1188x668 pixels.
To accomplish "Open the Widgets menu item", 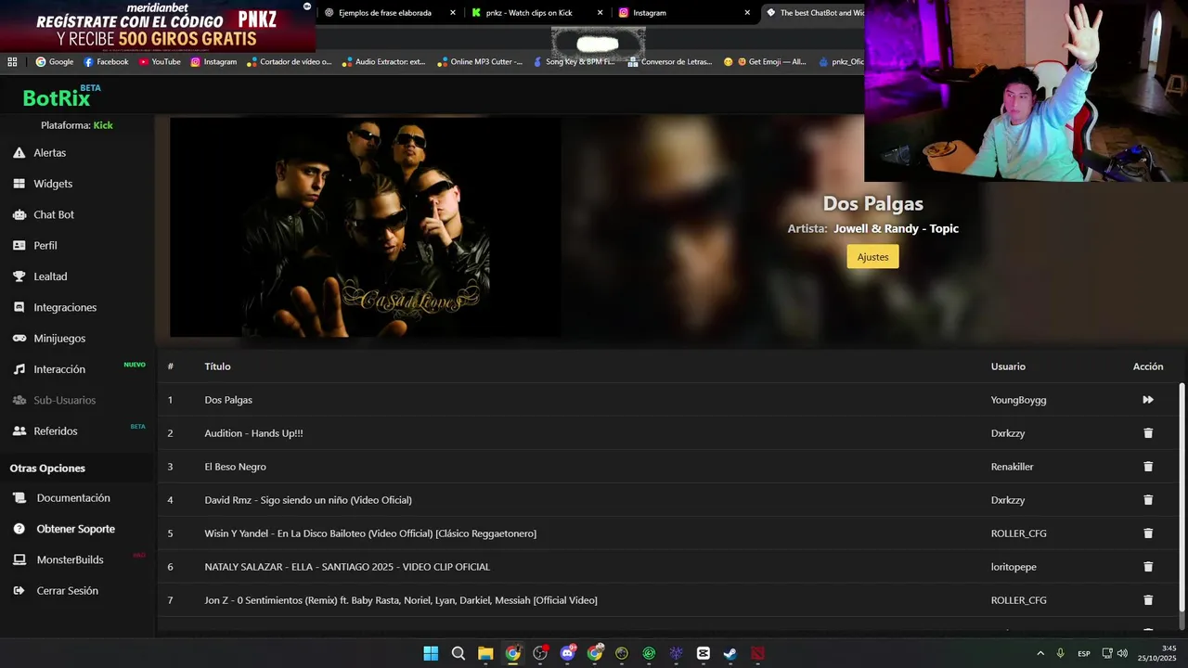I will (x=53, y=184).
